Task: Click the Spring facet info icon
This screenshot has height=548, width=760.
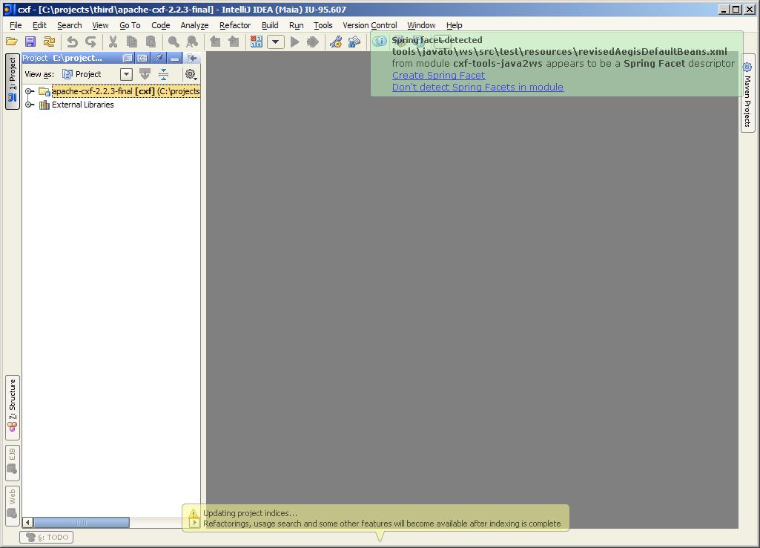Action: tap(380, 42)
